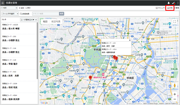Toggle map fullscreen view
This screenshot has width=180, height=105.
pos(175,21)
